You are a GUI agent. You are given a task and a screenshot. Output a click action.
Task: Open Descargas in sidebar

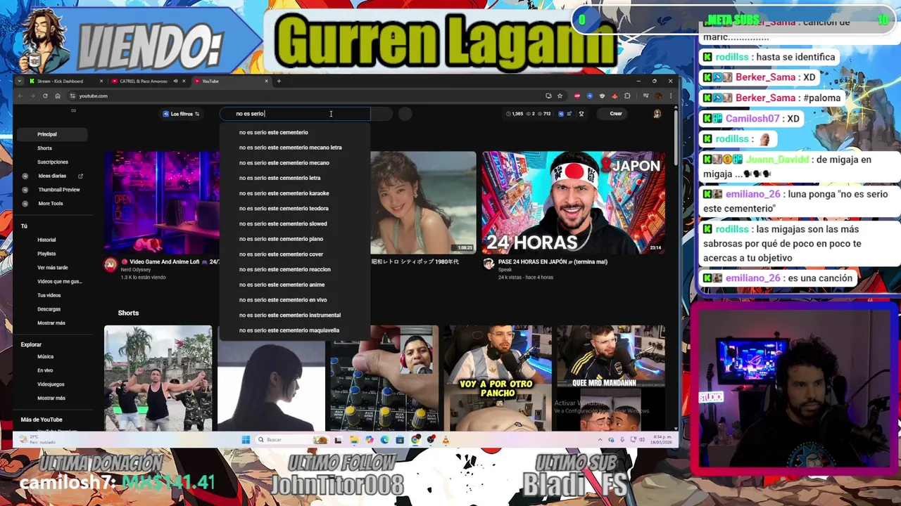coord(53,309)
